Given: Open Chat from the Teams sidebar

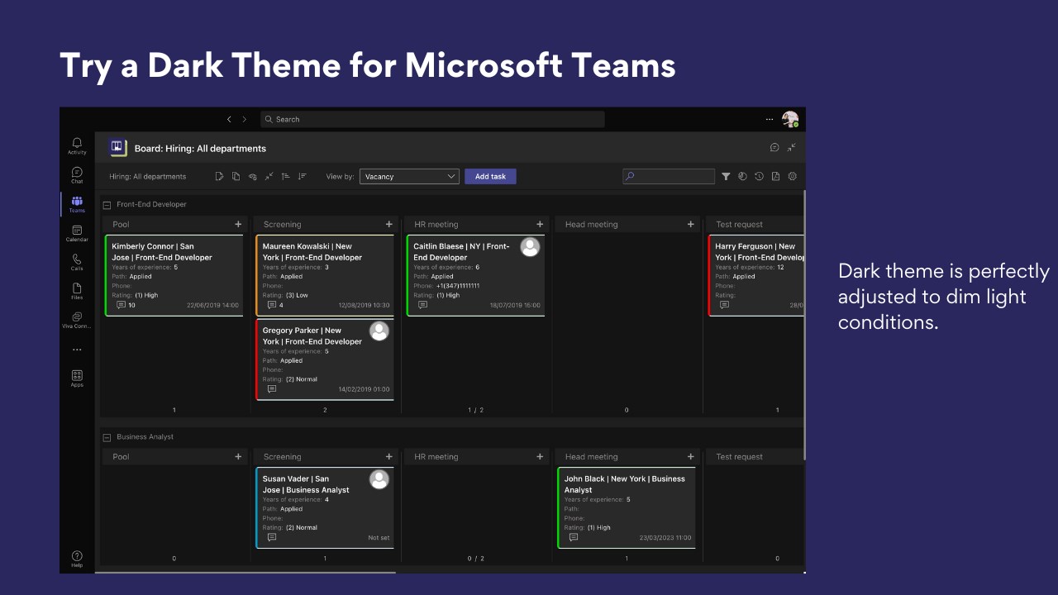Looking at the screenshot, I should point(77,175).
